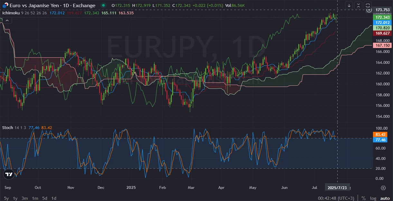Click the TradingView logo
393x201 pixels.
pos(9,174)
